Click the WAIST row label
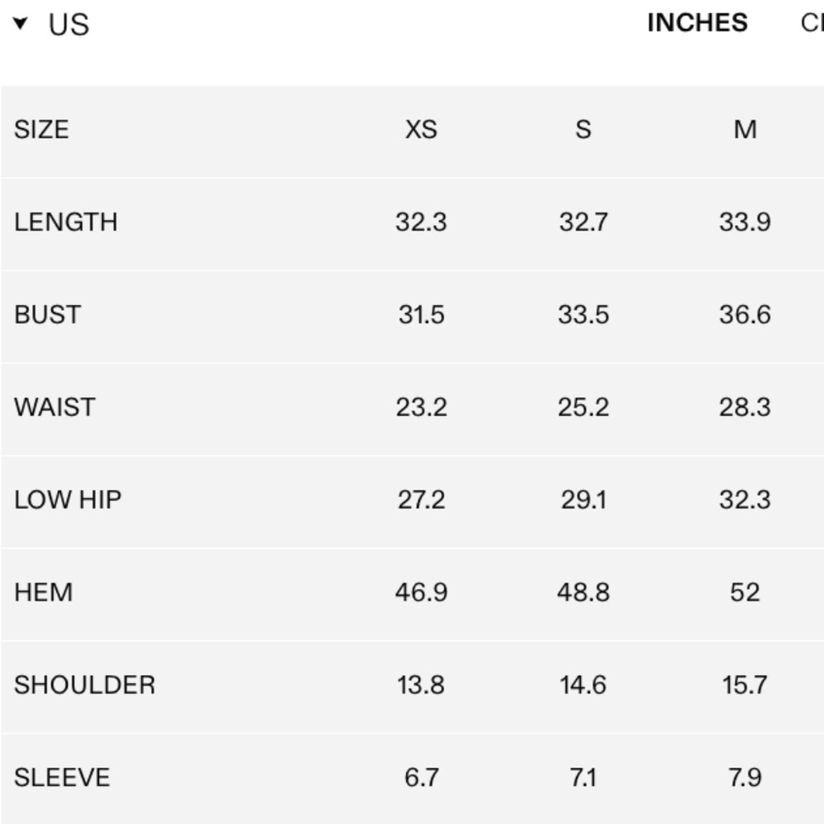The width and height of the screenshot is (824, 824). pos(54,407)
